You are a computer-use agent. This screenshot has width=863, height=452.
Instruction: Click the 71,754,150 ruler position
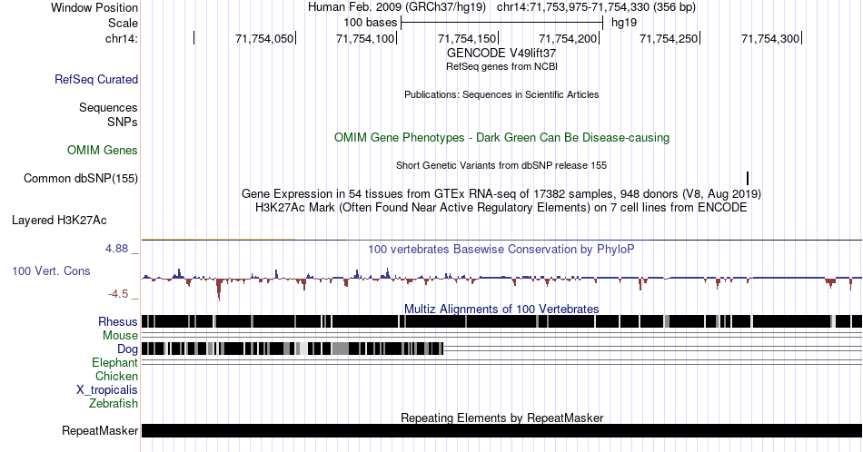point(467,38)
